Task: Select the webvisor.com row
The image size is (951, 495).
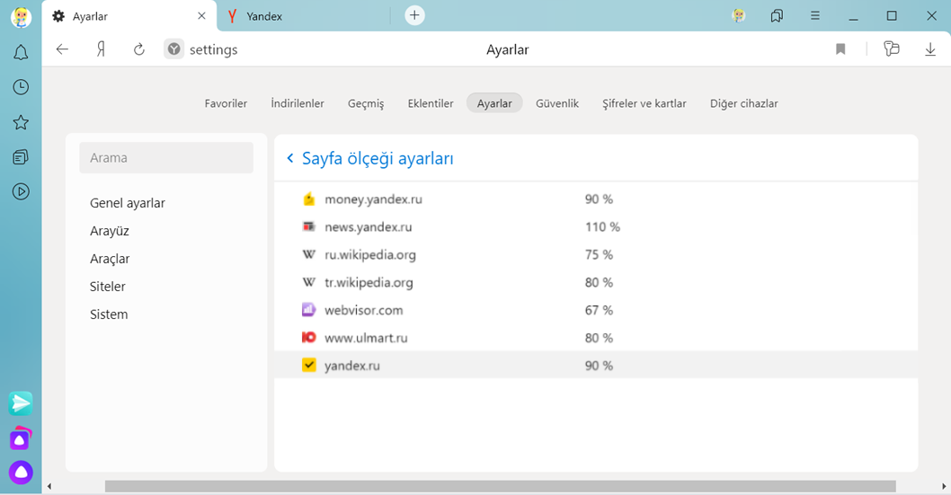Action: click(596, 310)
